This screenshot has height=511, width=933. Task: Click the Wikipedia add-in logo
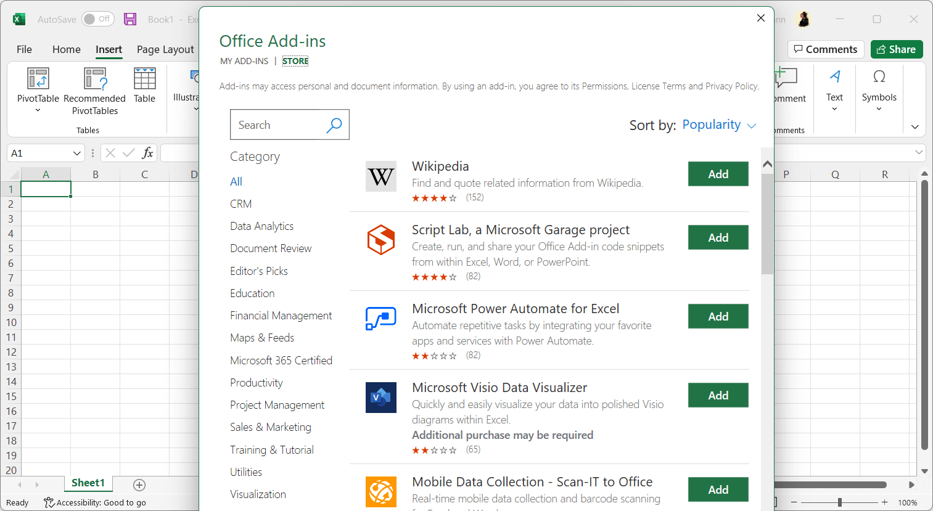(x=380, y=176)
